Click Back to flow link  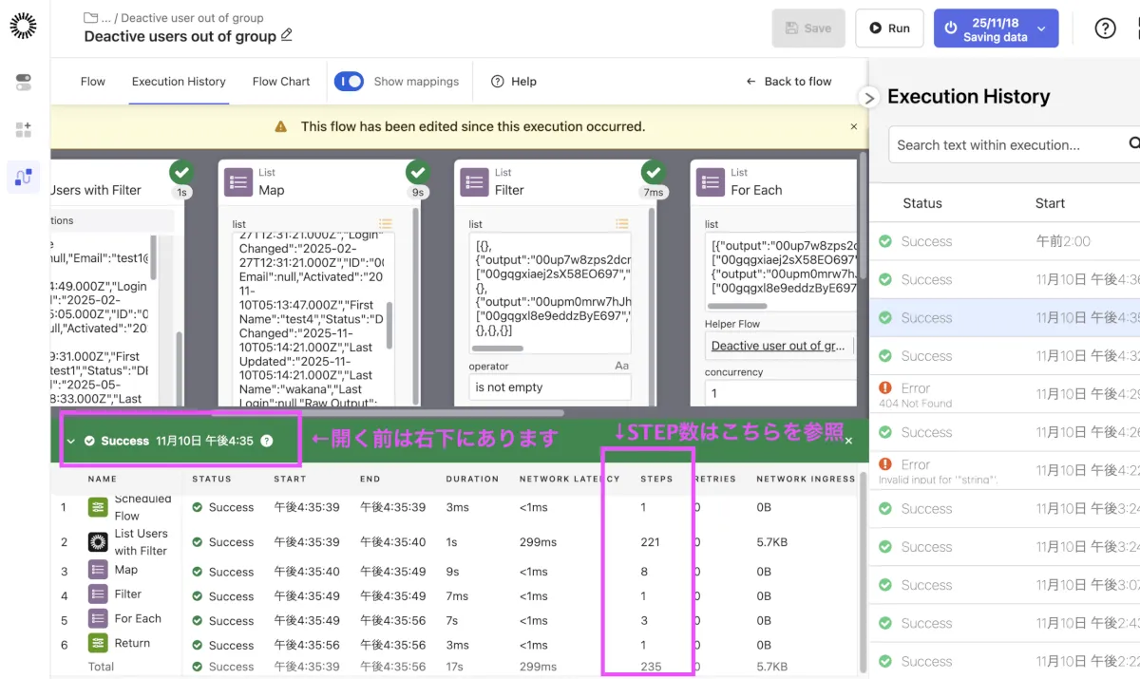[788, 82]
